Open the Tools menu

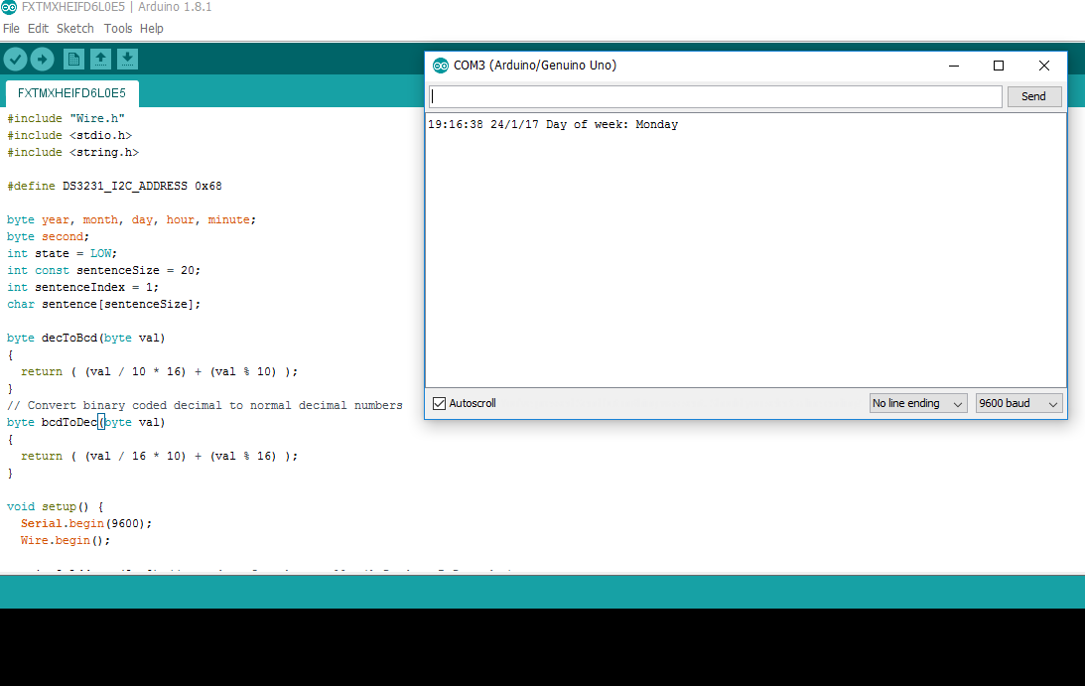(x=118, y=28)
